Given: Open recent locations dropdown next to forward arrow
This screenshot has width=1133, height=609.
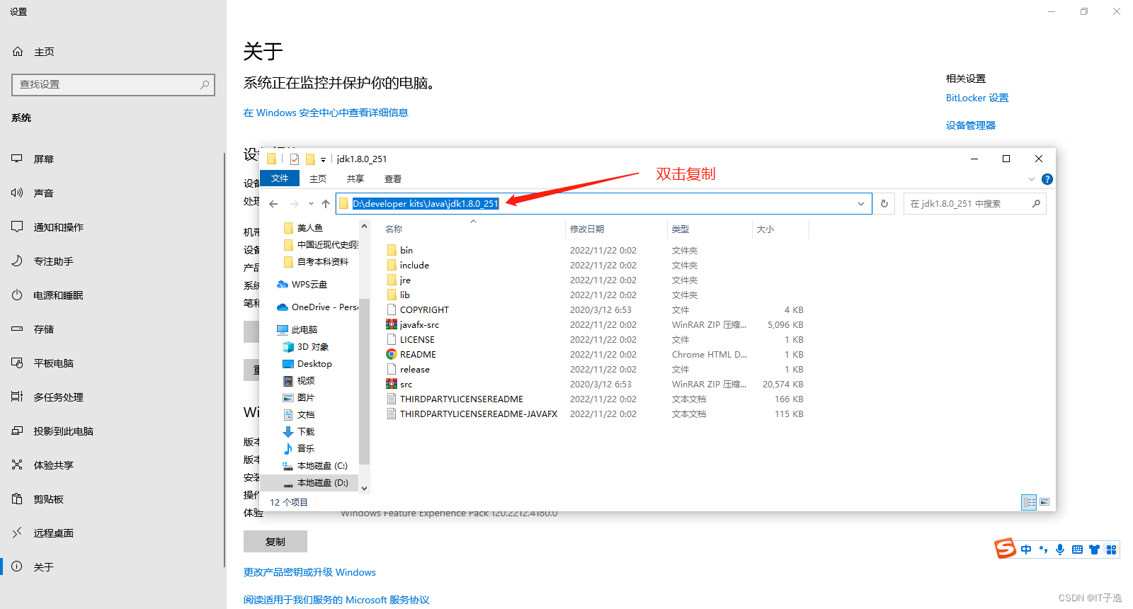Looking at the screenshot, I should tap(311, 204).
